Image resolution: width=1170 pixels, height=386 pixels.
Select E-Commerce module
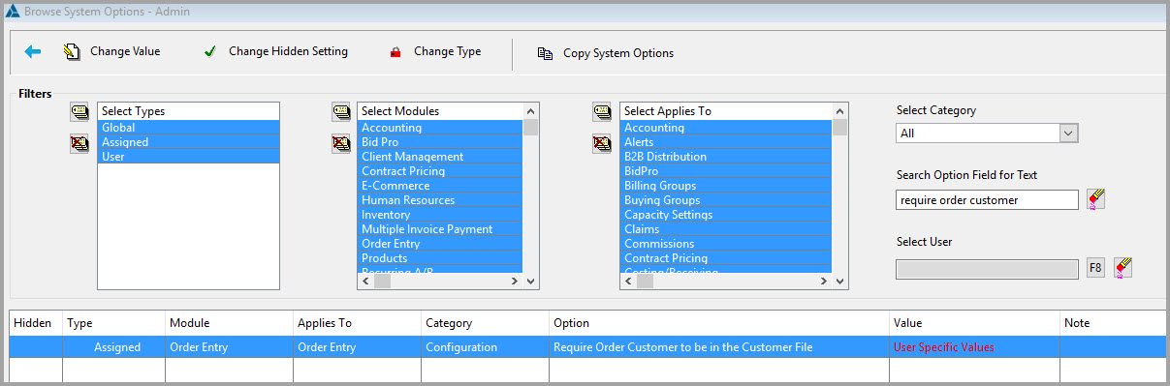click(x=440, y=186)
